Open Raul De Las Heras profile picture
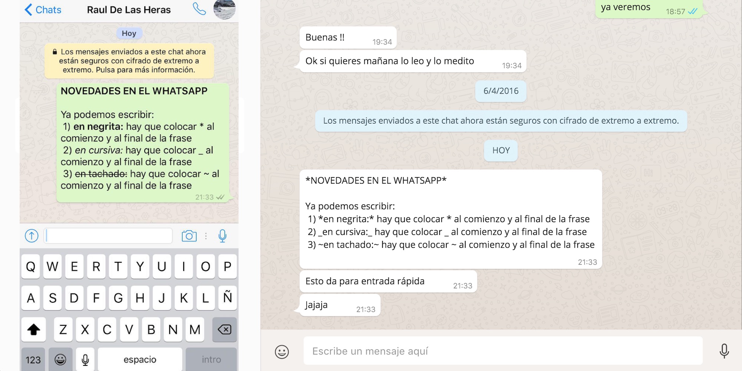 224,9
